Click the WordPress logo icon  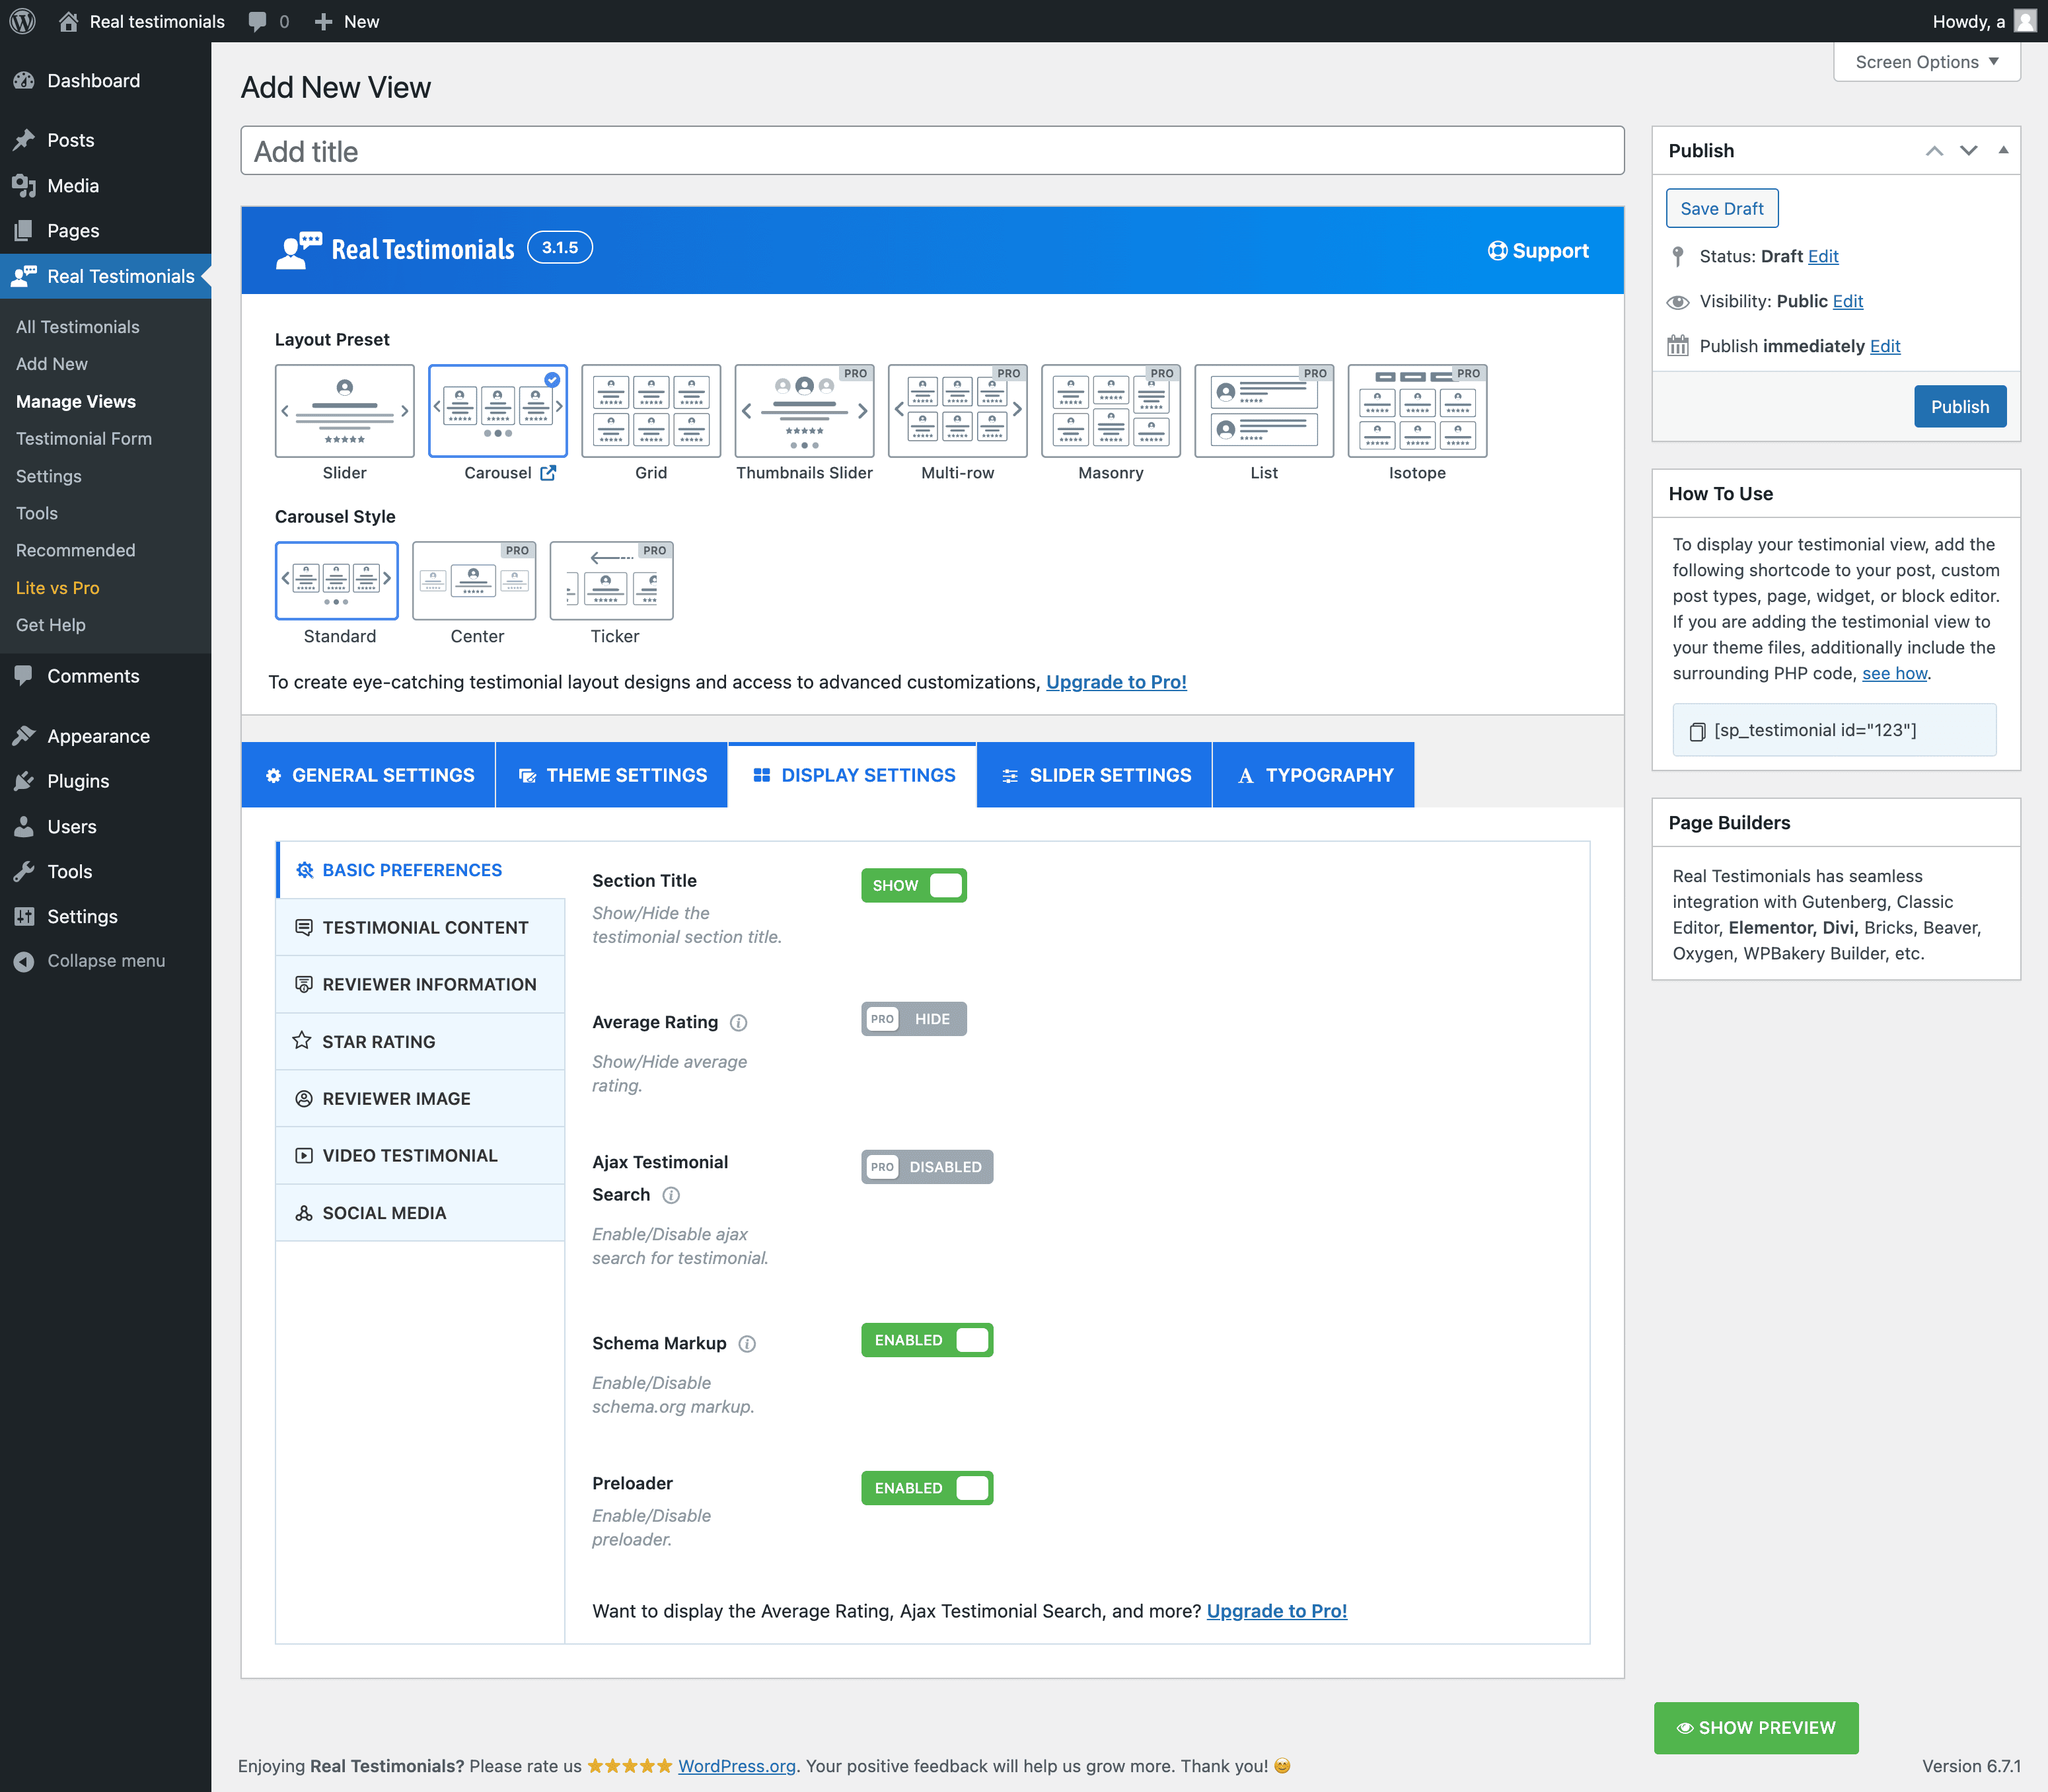23,21
